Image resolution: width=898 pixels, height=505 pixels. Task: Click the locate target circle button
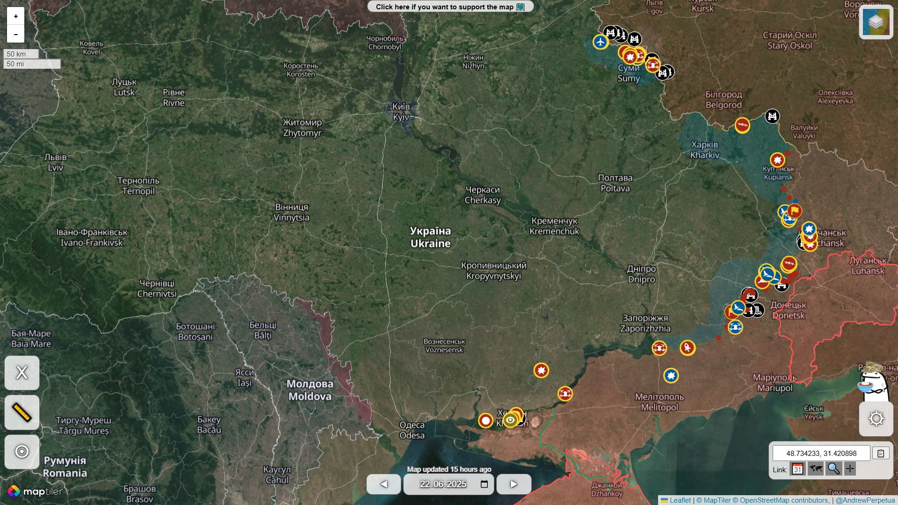click(22, 452)
